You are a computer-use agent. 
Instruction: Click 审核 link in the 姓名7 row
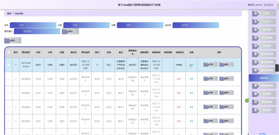(x=191, y=93)
